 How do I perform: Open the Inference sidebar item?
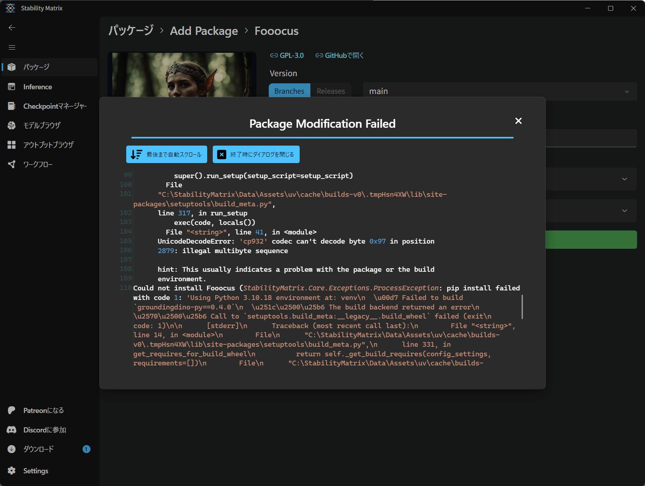[37, 87]
